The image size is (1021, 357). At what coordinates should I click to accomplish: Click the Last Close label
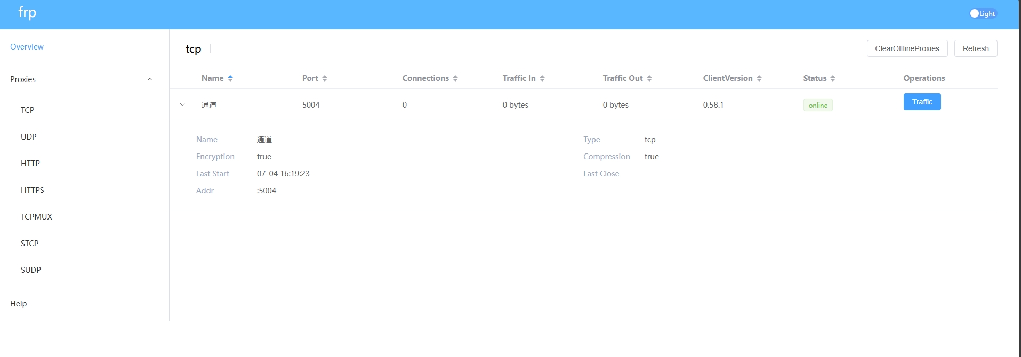pos(601,174)
